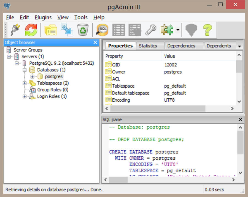Viewport: 248px width, 197px height.
Task: Click the Group Roles icon
Action: tap(32, 90)
